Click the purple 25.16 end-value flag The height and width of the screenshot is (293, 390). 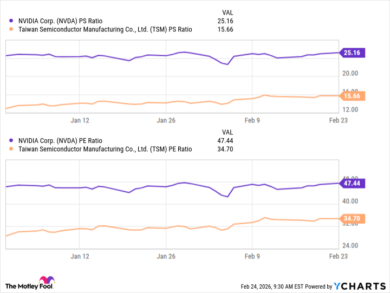352,53
